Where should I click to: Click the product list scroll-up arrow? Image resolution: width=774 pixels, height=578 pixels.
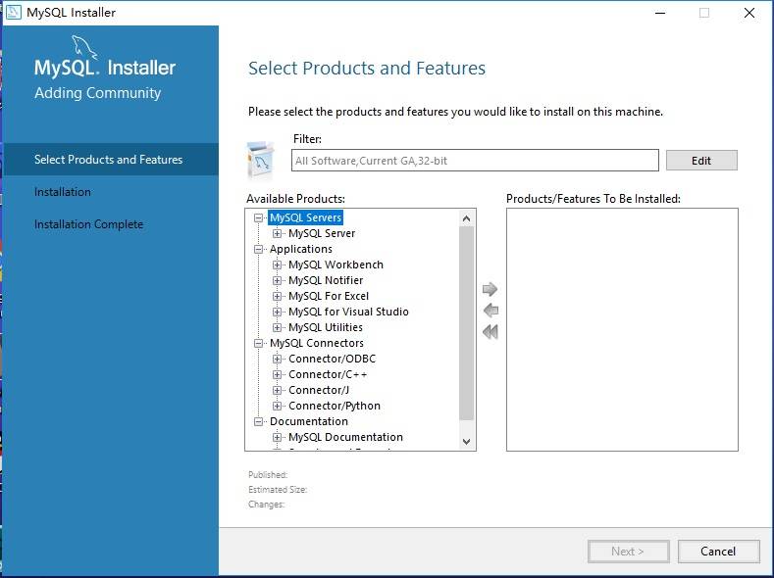click(x=467, y=218)
